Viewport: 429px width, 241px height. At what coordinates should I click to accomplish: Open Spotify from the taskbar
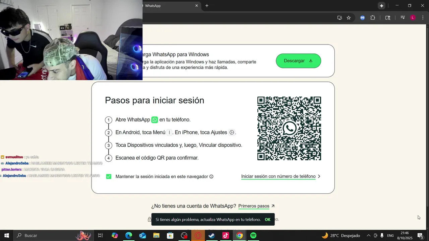(253, 236)
